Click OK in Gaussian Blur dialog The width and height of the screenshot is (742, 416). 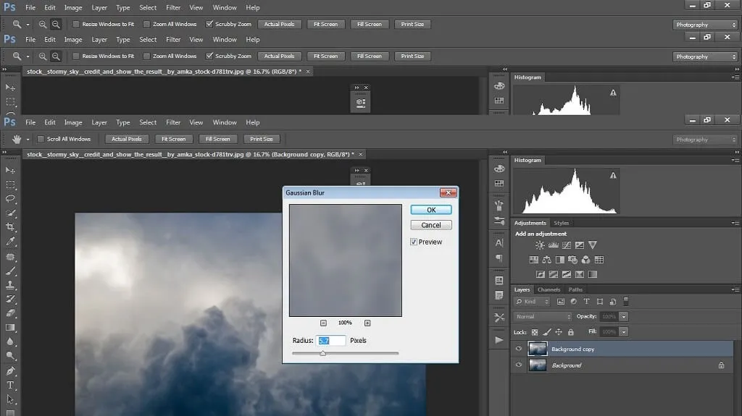(431, 210)
